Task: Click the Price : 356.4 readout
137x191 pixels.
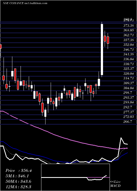Action: click(19, 171)
